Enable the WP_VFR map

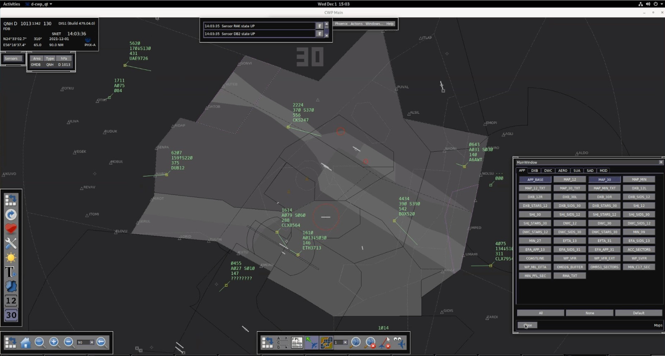tap(570, 258)
